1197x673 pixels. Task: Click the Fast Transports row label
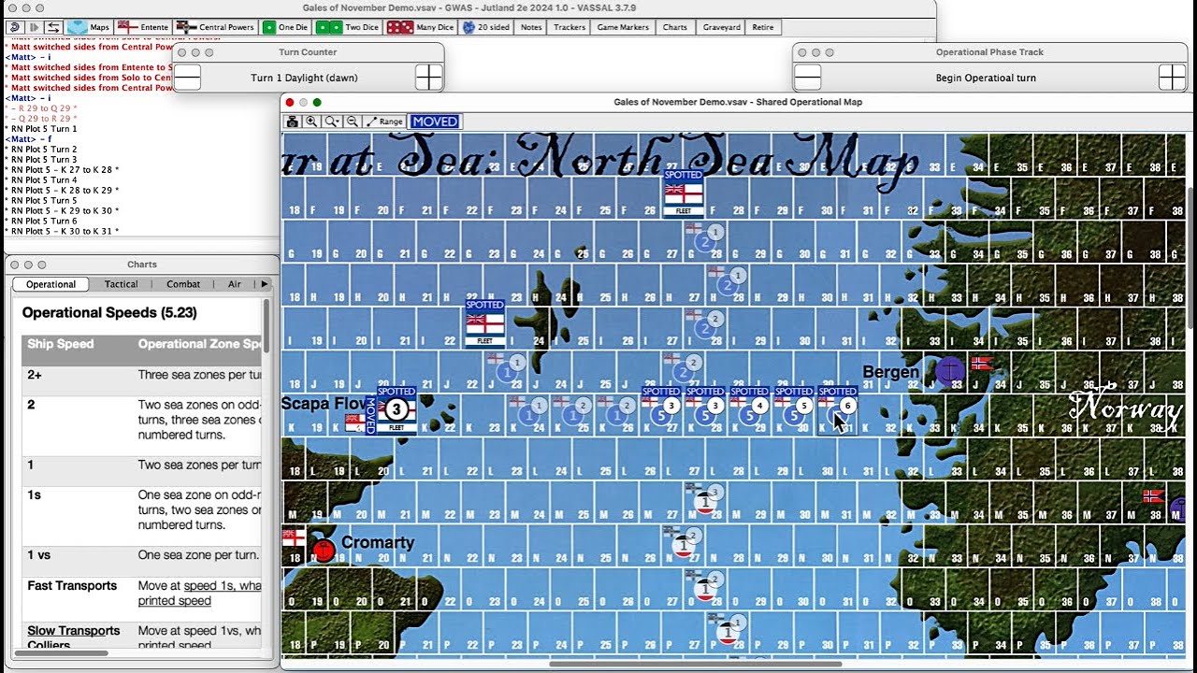tap(72, 586)
